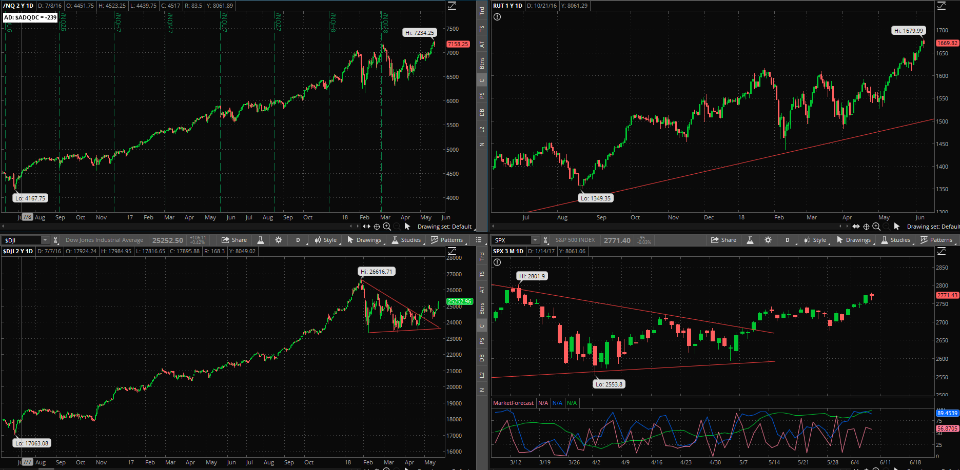
Task: Toggle crosshair pan tool under RUT chart
Action: 866,227
